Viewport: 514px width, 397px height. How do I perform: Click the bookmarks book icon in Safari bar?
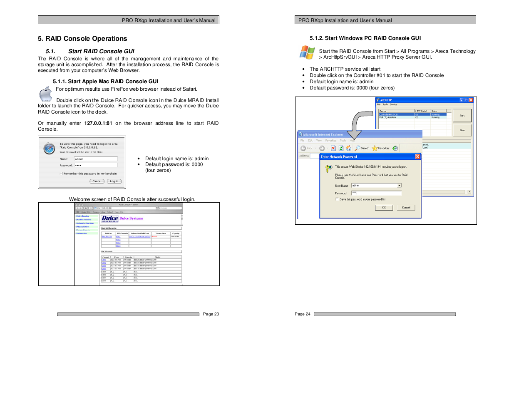[78, 212]
